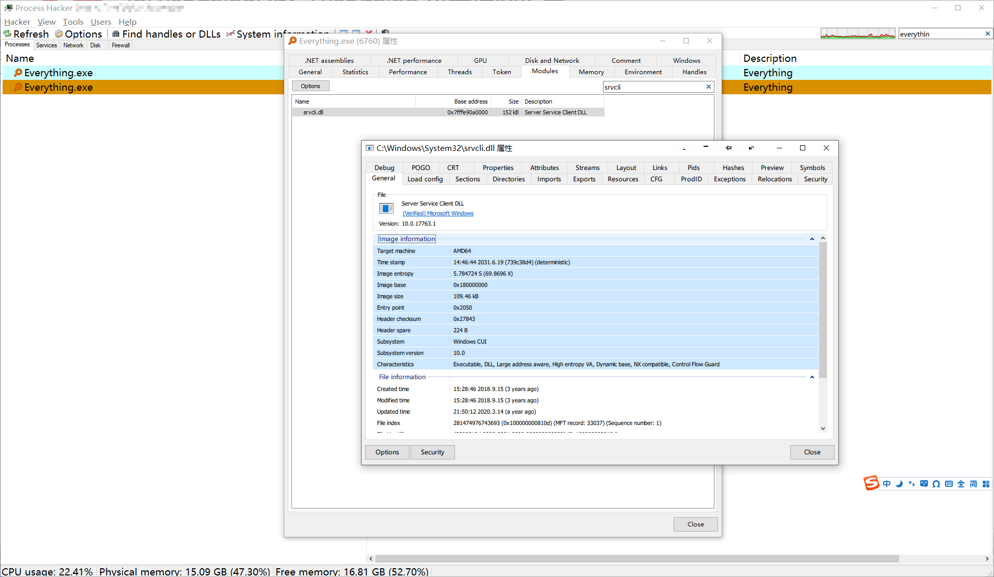Collapse the Image information section
The image size is (994, 577).
pos(812,239)
